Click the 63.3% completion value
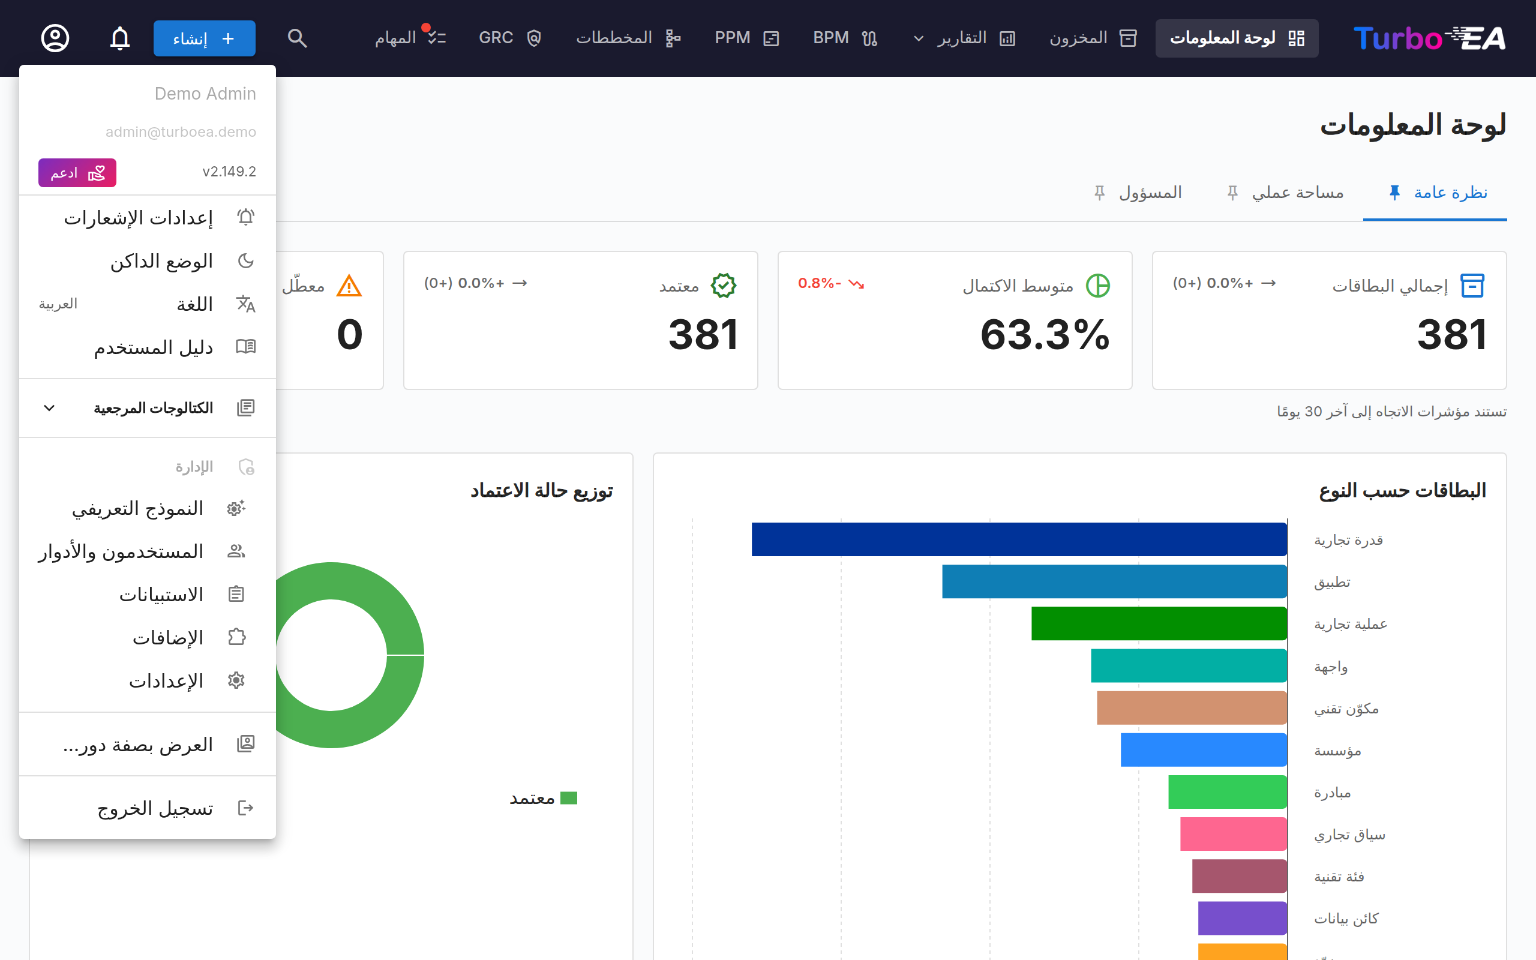 pos(1045,335)
